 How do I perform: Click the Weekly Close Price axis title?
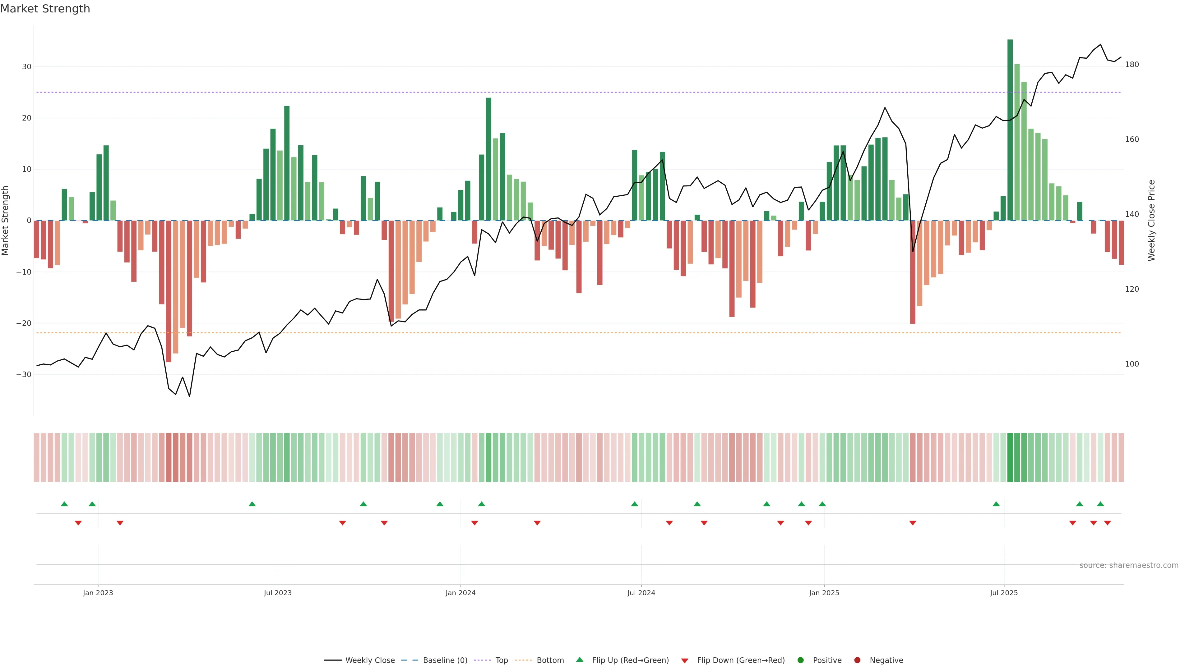pos(1151,221)
